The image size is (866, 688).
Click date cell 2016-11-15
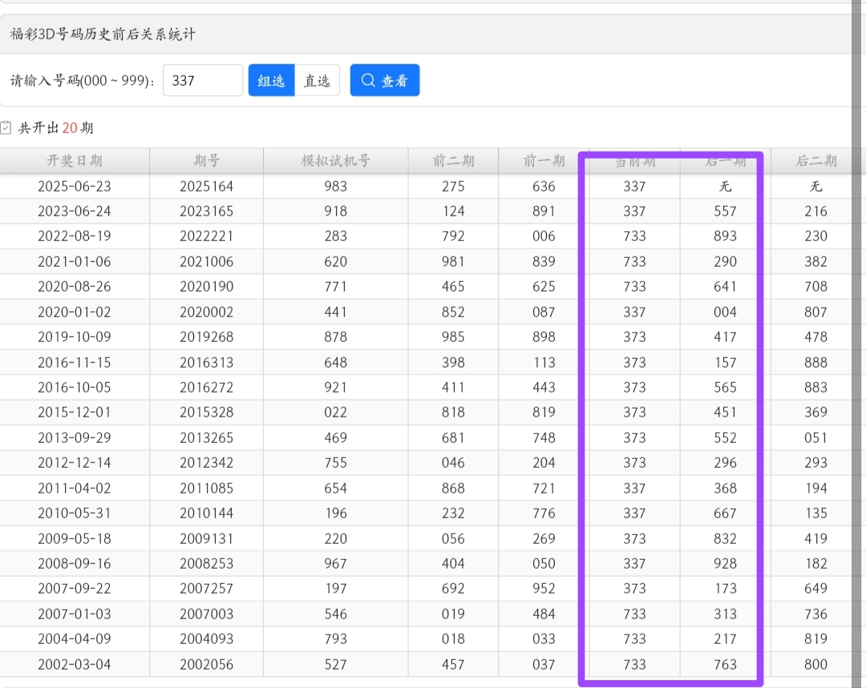click(75, 363)
